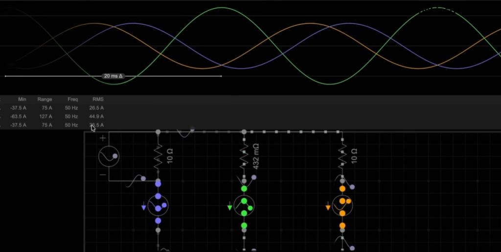Click the orange current direction arrow
Viewport: 501px width, 252px height.
point(328,208)
